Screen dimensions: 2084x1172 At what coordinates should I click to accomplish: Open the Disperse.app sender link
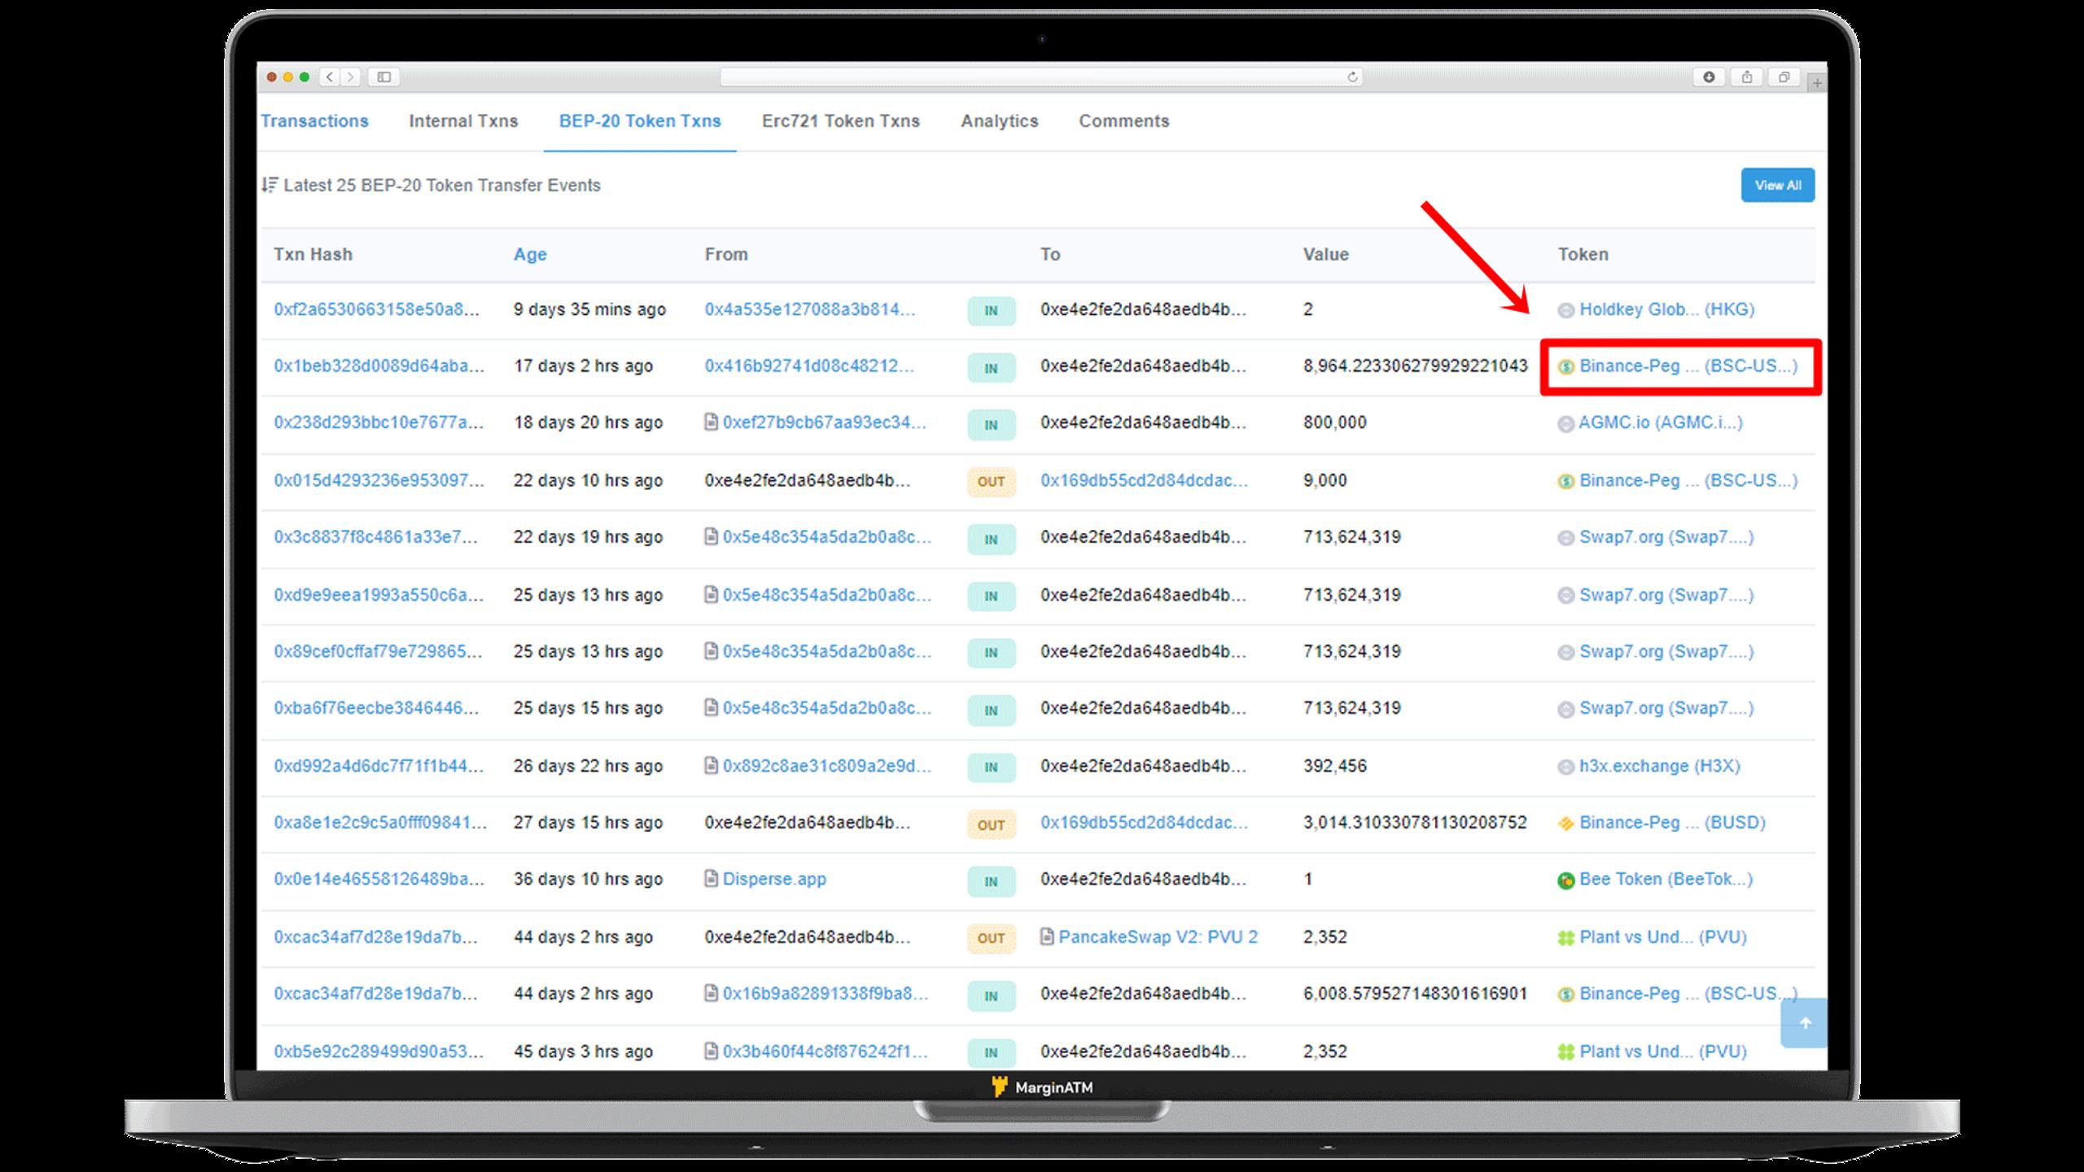click(774, 879)
